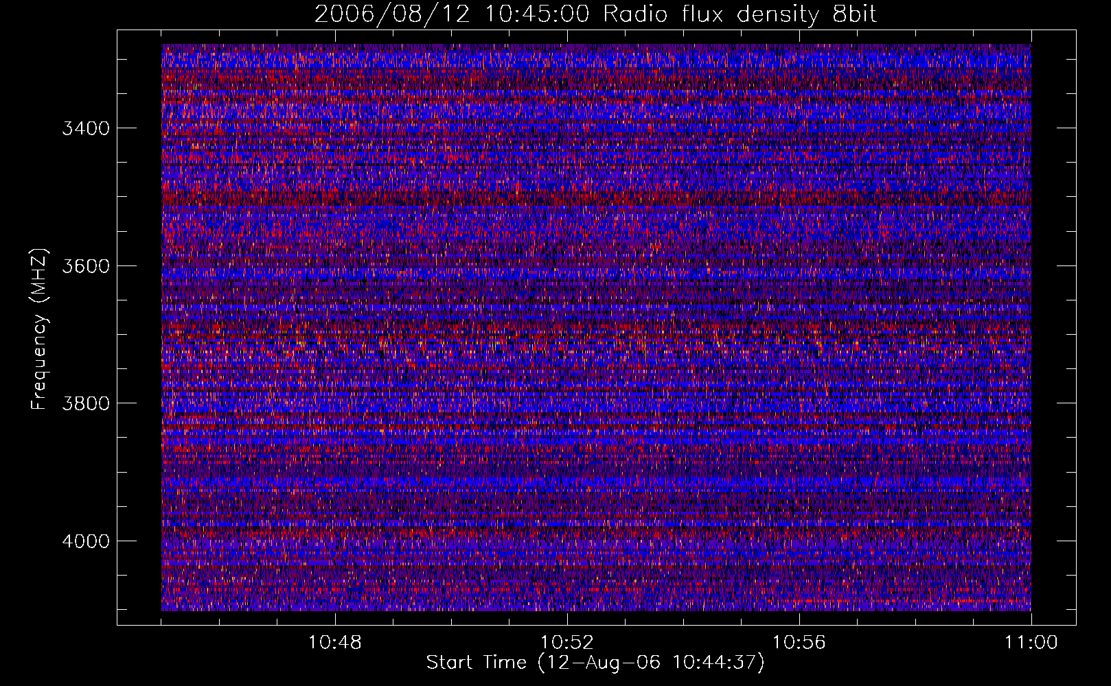Click the 3800 frequency tick label
This screenshot has width=1111, height=686.
tap(86, 403)
